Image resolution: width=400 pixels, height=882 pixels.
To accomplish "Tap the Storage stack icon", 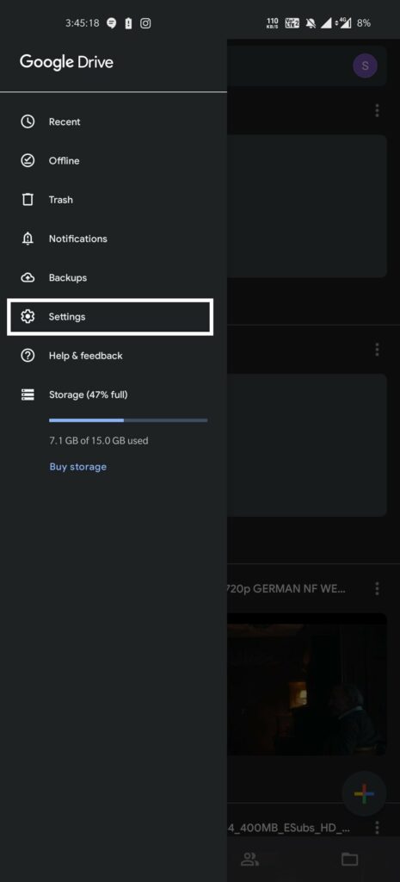I will pos(28,394).
